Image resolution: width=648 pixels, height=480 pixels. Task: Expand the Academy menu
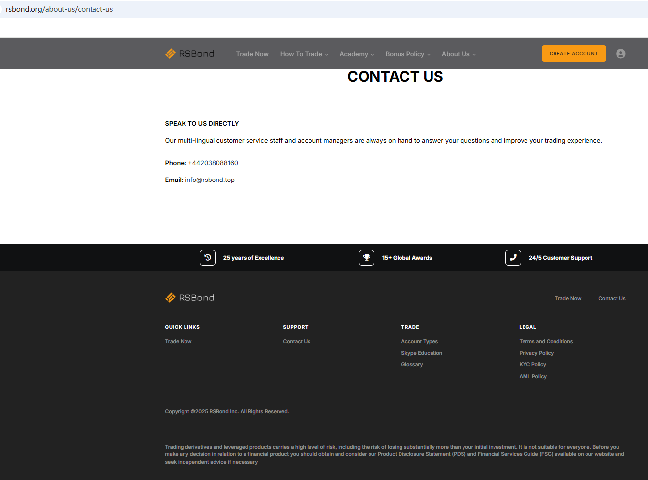[357, 54]
